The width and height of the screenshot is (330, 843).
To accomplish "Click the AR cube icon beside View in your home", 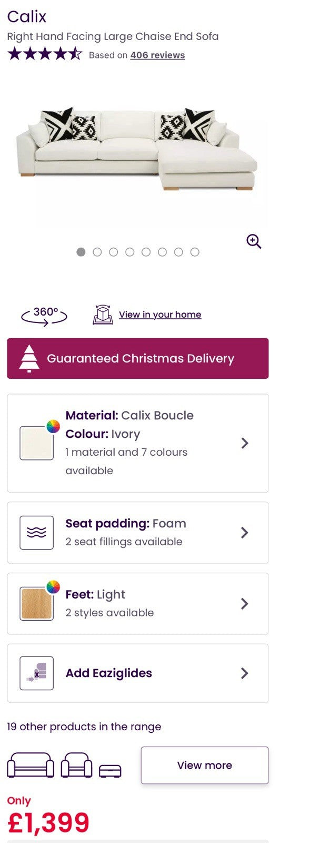I will (103, 315).
